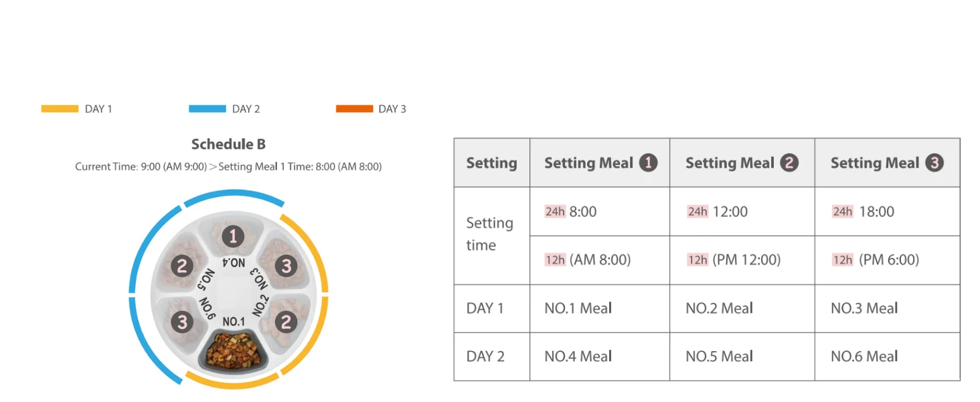Viewport: 980px width, 402px height.
Task: Click the open food compartment NO.1
Action: [234, 350]
